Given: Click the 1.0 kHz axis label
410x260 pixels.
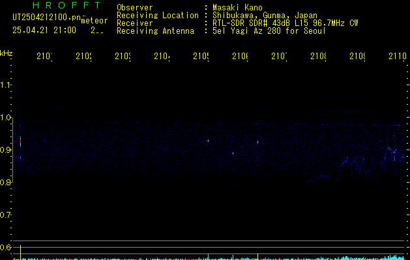Looking at the screenshot, I should click(x=5, y=118).
